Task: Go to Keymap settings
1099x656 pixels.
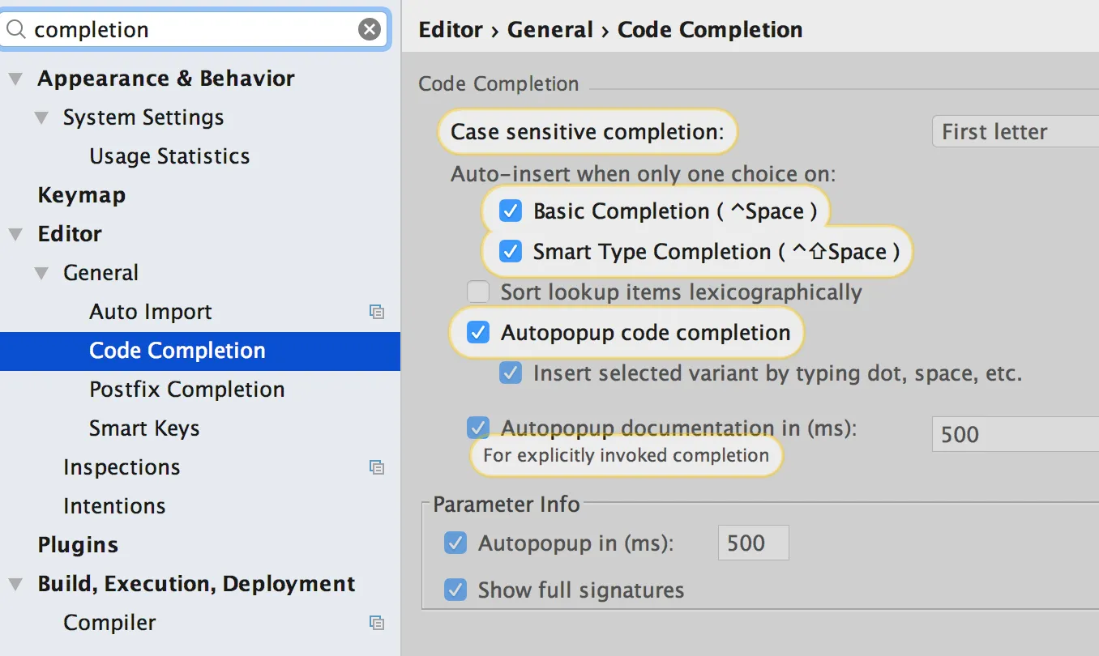Action: [x=81, y=195]
